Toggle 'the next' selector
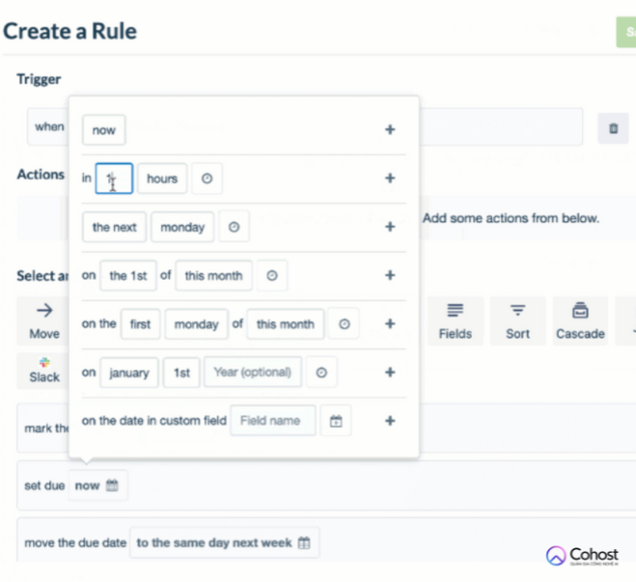This screenshot has width=636, height=582. coord(115,227)
